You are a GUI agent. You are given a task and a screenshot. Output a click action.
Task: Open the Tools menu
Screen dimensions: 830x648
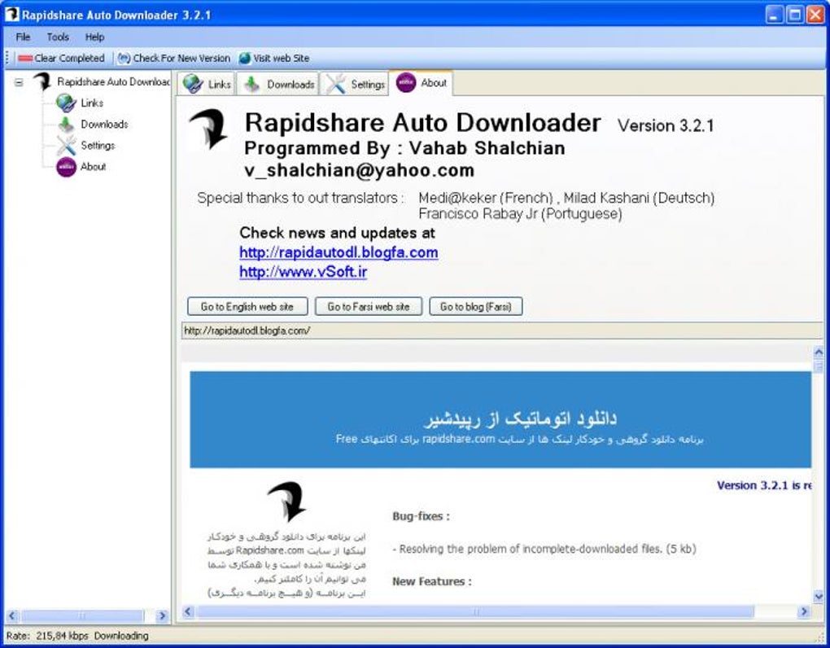[x=58, y=37]
